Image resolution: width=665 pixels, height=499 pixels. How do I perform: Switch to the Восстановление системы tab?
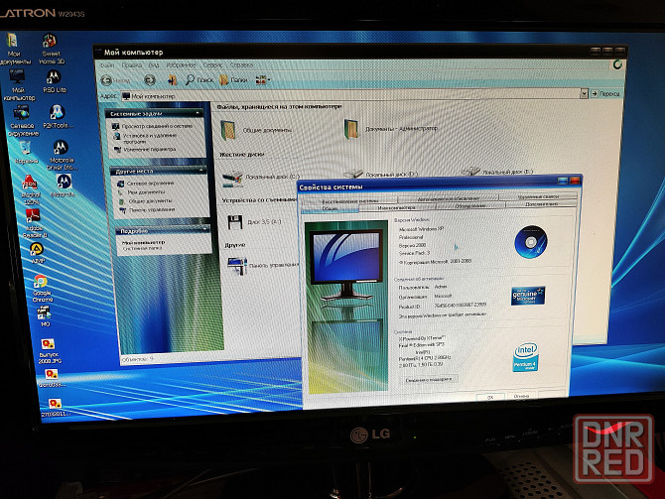point(350,201)
